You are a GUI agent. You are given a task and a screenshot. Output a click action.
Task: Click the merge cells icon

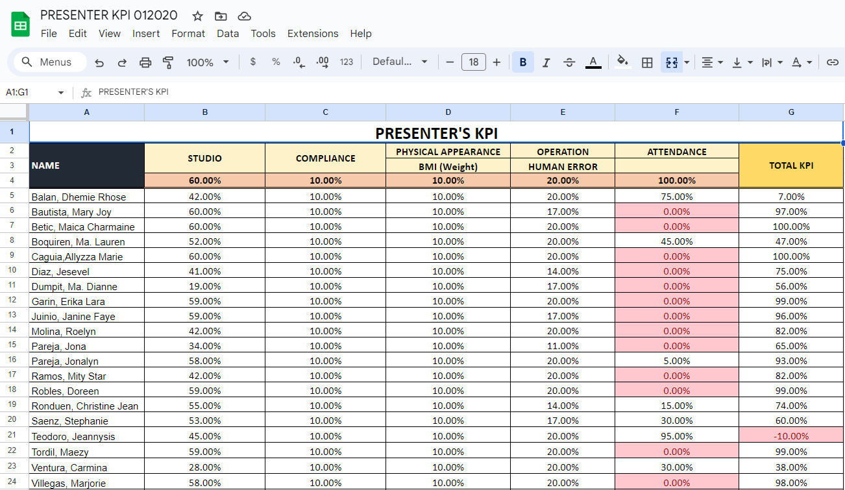click(x=671, y=62)
